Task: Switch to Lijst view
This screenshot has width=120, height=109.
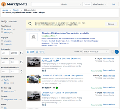Action: coord(31,52)
